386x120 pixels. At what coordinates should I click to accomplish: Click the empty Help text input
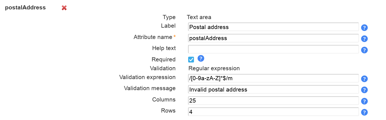pos(273,49)
